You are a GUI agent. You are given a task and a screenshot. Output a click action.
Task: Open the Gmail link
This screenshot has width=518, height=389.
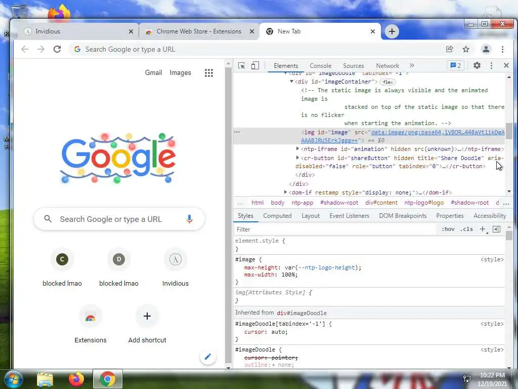tap(153, 72)
